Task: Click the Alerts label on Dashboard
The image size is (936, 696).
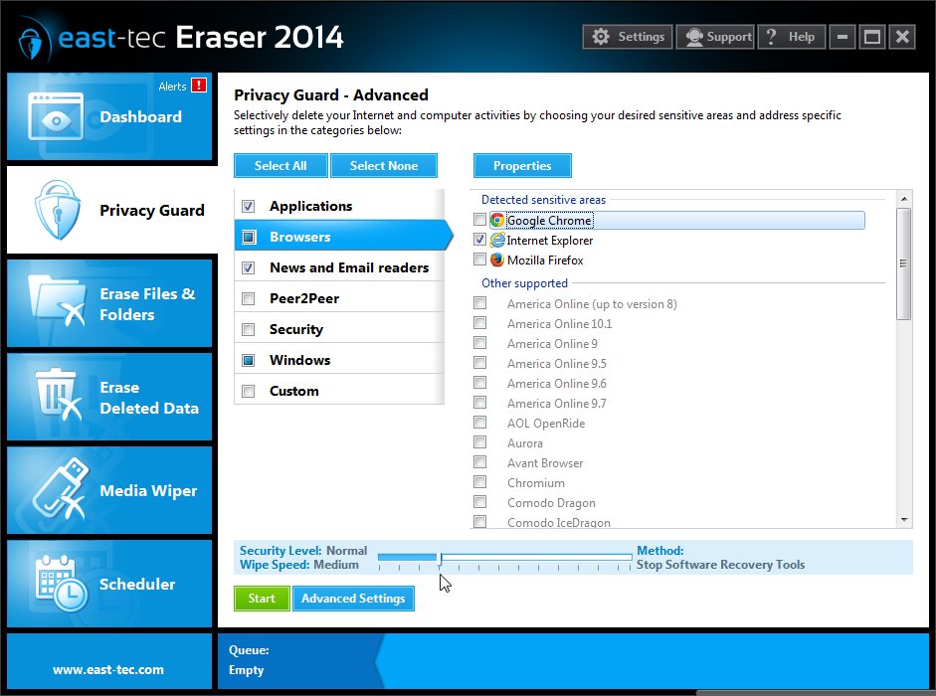Action: click(172, 87)
